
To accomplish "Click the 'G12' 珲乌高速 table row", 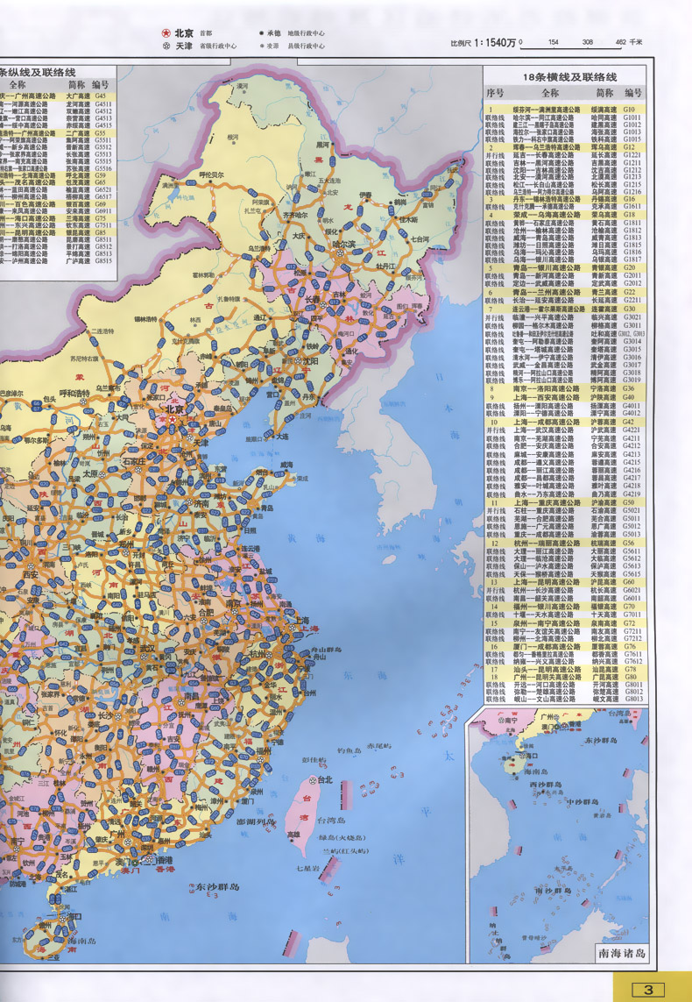I will click(x=564, y=147).
